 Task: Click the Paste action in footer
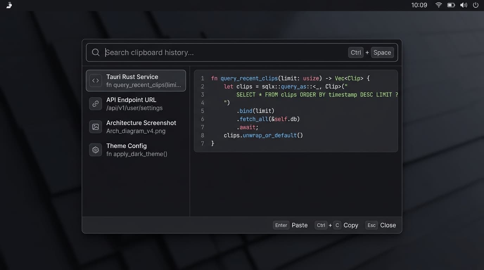coord(300,225)
